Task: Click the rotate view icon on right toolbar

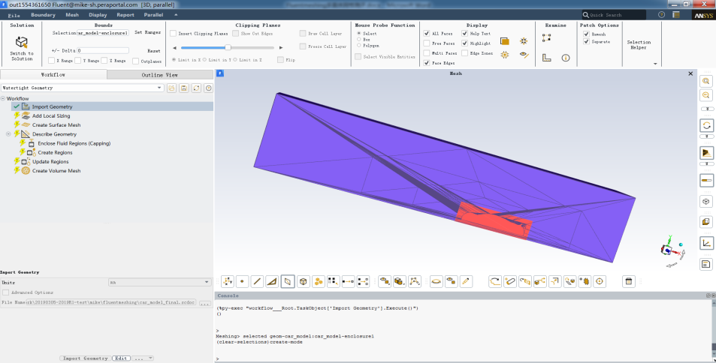Action: (706, 125)
